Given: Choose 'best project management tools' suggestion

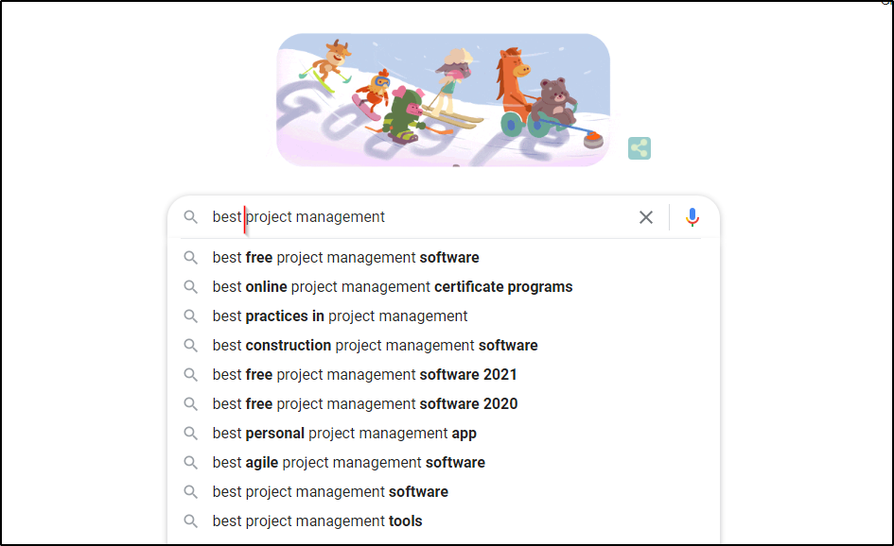Looking at the screenshot, I should click(317, 520).
